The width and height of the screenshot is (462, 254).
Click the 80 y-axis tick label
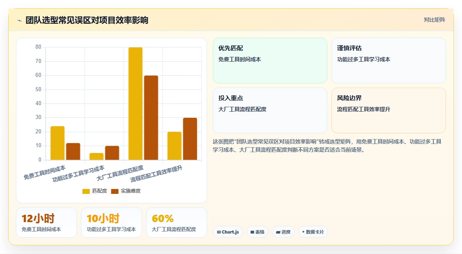pyautogui.click(x=38, y=47)
